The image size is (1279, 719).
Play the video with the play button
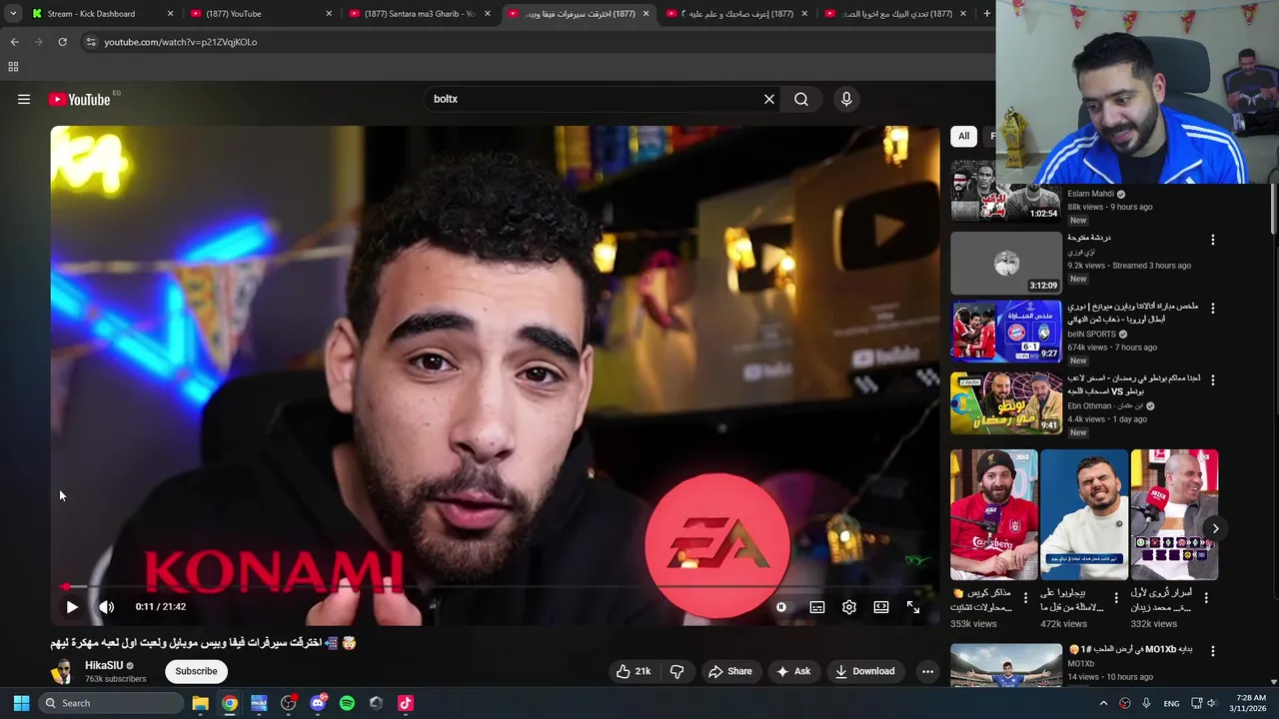coord(72,606)
